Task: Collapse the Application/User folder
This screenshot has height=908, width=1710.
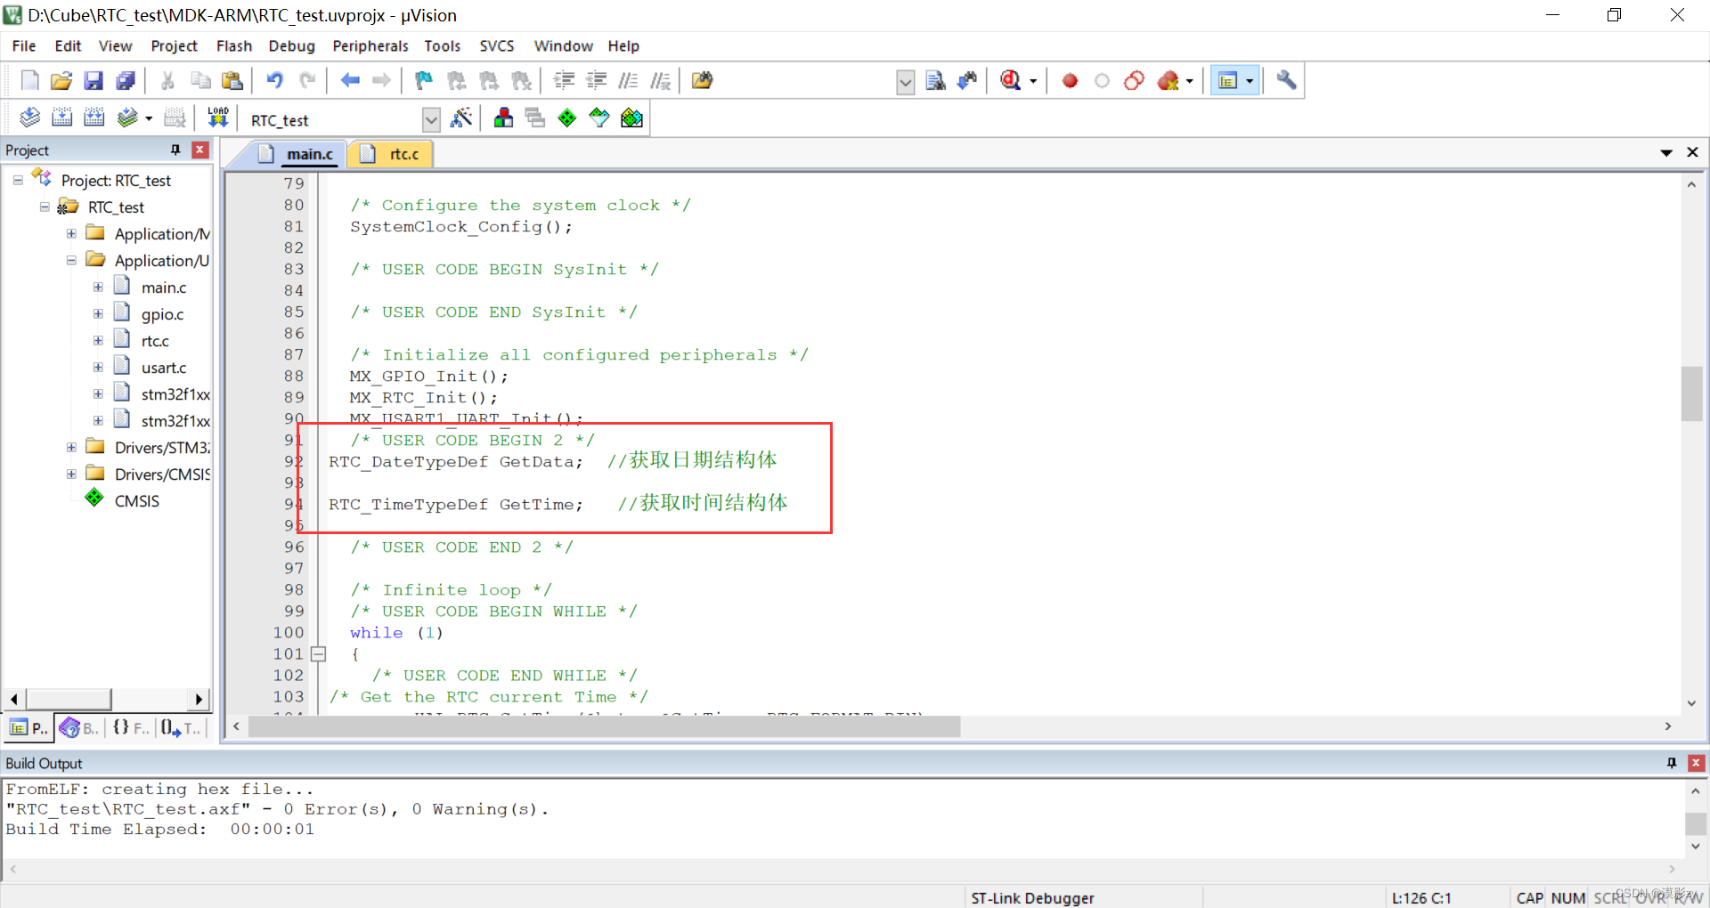Action: [x=71, y=261]
